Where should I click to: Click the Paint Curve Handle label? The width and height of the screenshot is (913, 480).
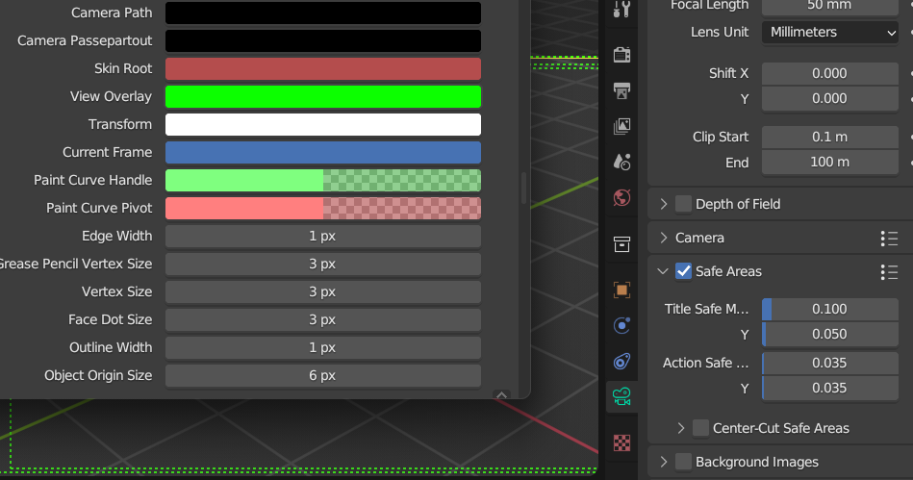pyautogui.click(x=93, y=181)
